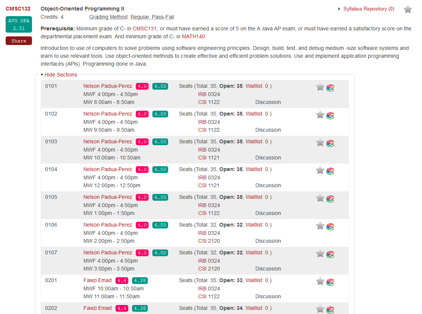
Task: Open books icon for section 0103
Action: click(x=330, y=143)
